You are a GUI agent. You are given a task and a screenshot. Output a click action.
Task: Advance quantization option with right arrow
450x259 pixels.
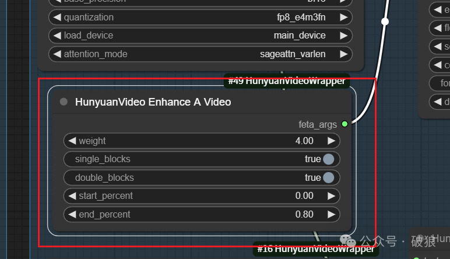[x=343, y=17]
